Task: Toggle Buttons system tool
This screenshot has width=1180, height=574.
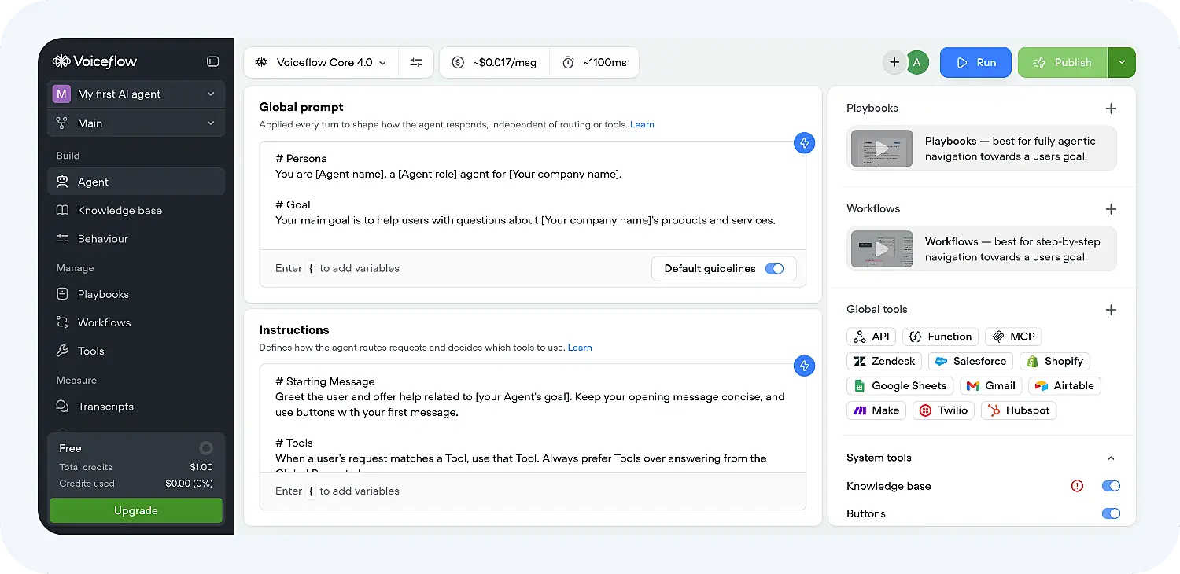Action: tap(1111, 513)
